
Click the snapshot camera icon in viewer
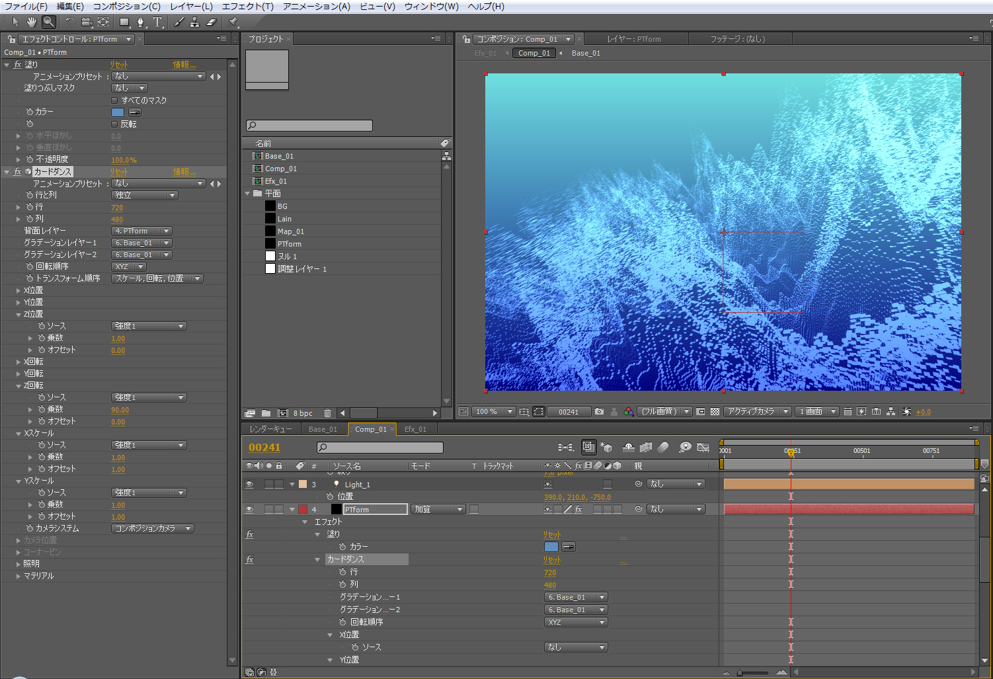599,411
